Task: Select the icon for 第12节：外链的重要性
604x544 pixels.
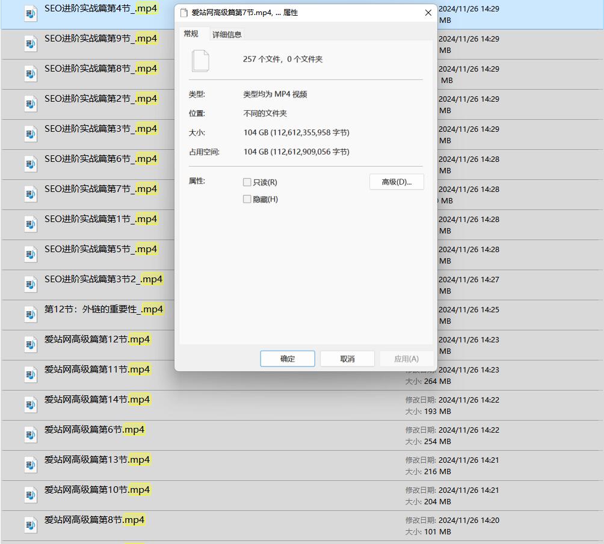Action: click(31, 314)
